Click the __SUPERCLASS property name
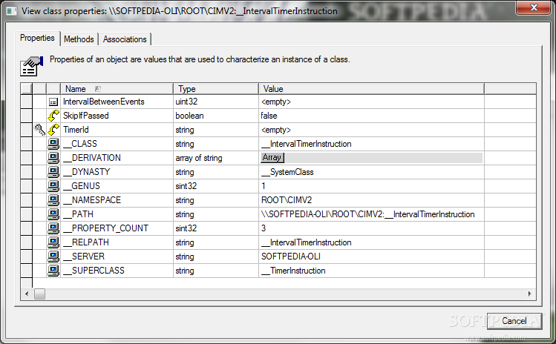Image resolution: width=556 pixels, height=344 pixels. [x=94, y=271]
